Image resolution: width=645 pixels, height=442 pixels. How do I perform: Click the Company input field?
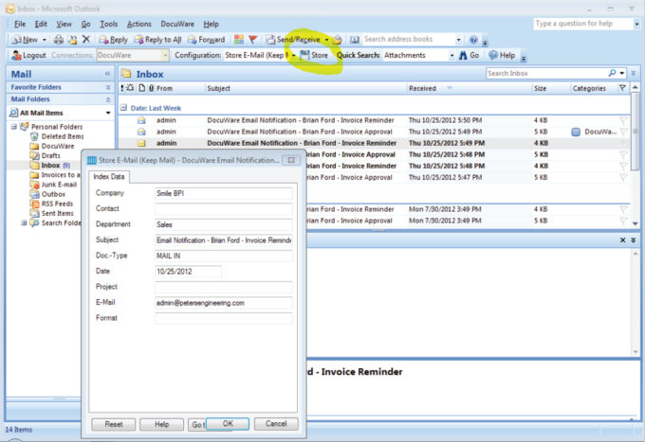pos(223,193)
